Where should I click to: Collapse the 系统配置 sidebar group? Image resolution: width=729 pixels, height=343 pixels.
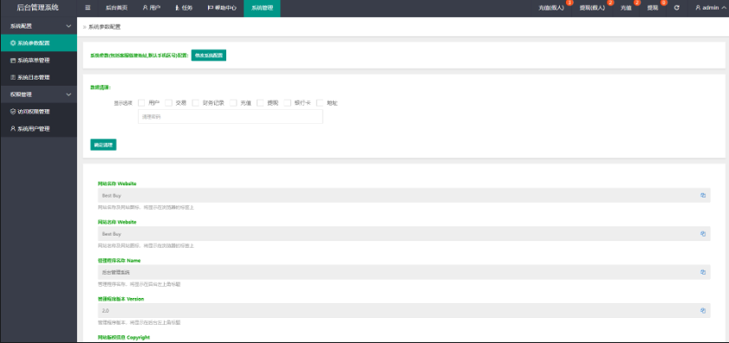pyautogui.click(x=39, y=26)
